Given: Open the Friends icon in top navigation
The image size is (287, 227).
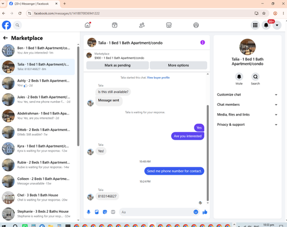Looking at the screenshot, I should point(142,25).
